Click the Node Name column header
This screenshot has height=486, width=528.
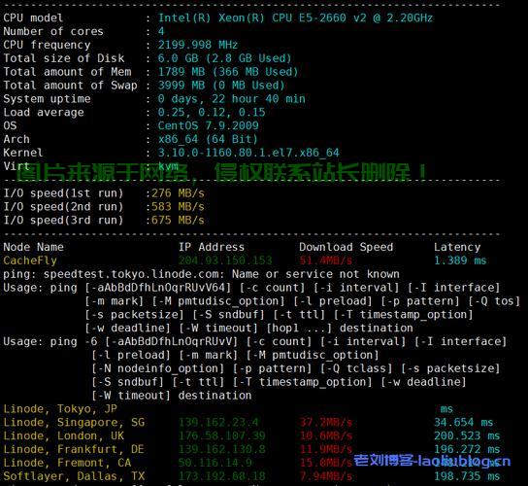coord(33,247)
